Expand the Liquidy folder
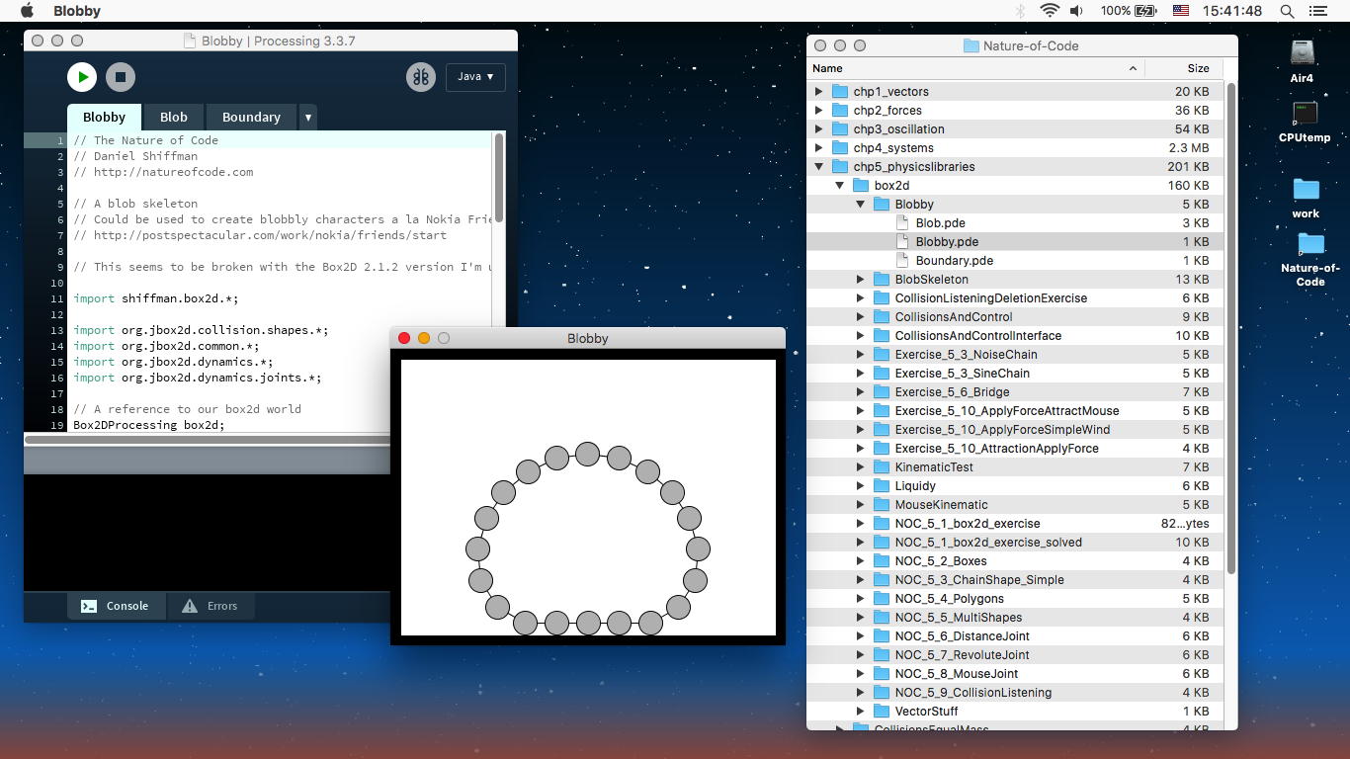Image resolution: width=1350 pixels, height=759 pixels. 860,485
